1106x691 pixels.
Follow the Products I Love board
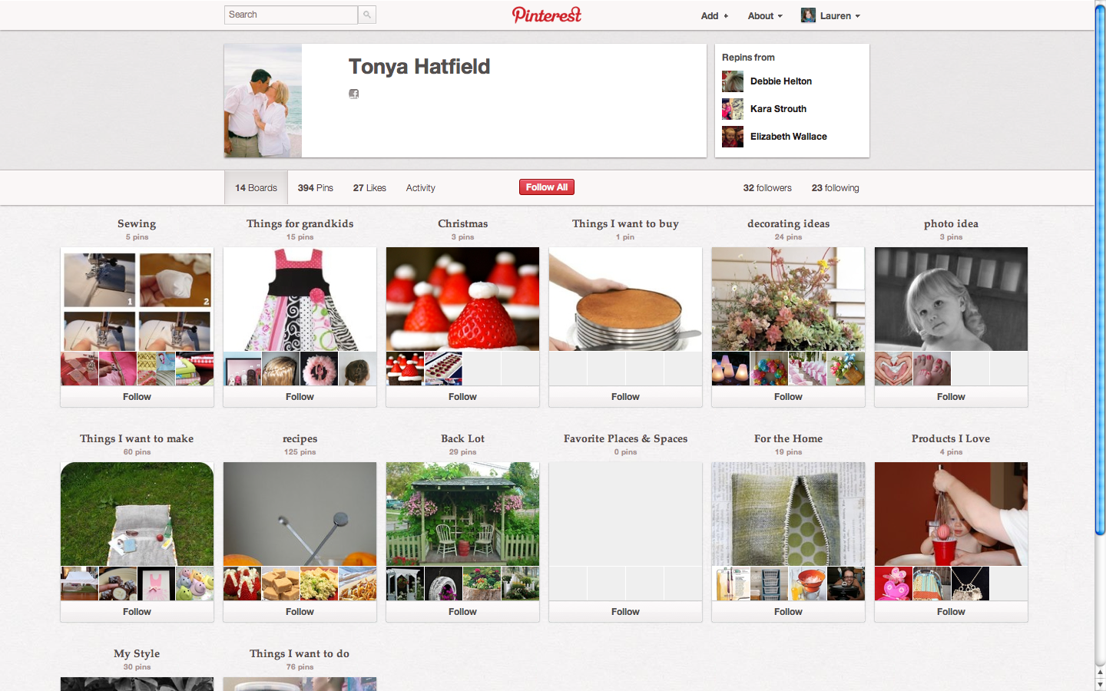pyautogui.click(x=951, y=612)
